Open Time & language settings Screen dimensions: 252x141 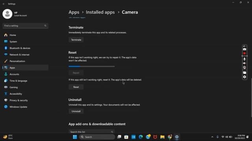point(25,81)
